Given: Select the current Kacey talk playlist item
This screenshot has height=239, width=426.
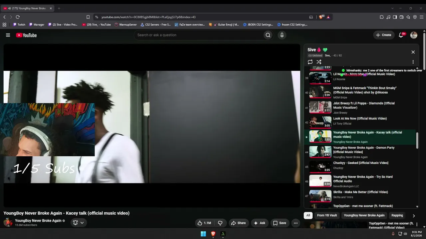Looking at the screenshot, I should (x=361, y=137).
